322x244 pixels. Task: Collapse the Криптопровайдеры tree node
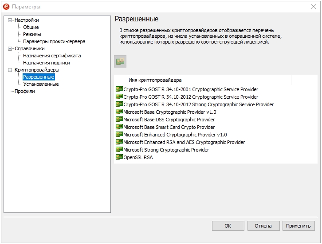(10, 70)
